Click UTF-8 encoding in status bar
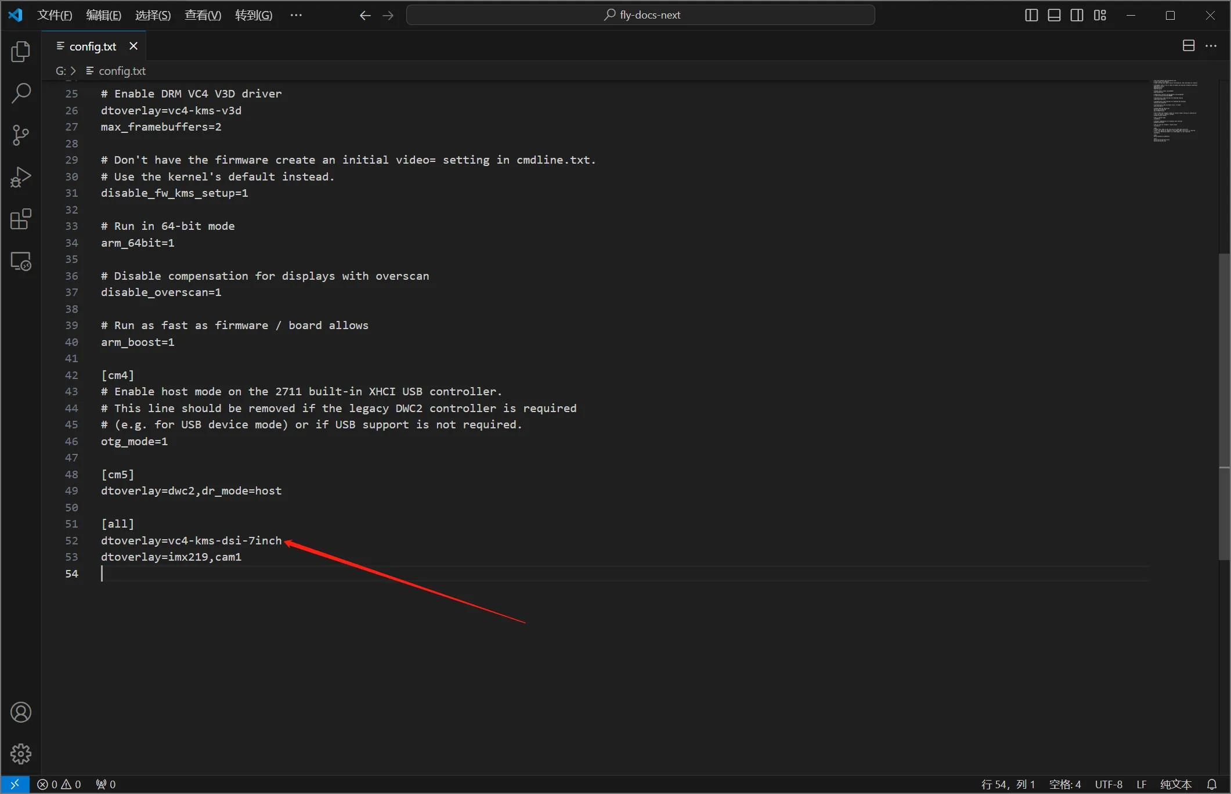This screenshot has width=1231, height=794. pos(1108,784)
